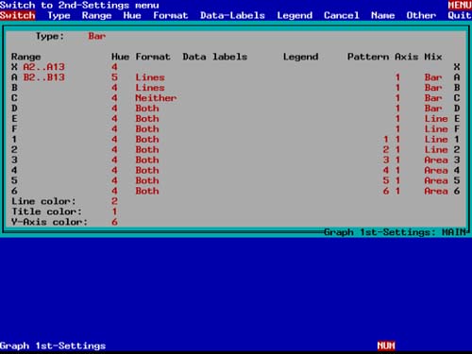Click the Mix 'Area' in row 6
Viewport: 472px width, 354px height.
click(x=436, y=191)
